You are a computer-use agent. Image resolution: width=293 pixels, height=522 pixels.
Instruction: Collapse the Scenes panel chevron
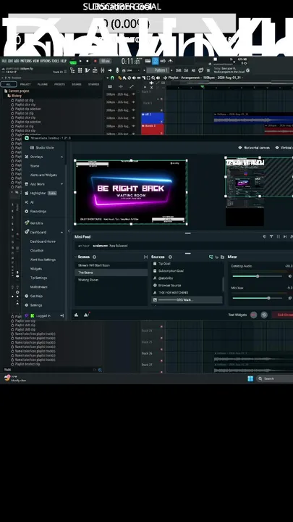click(x=76, y=257)
